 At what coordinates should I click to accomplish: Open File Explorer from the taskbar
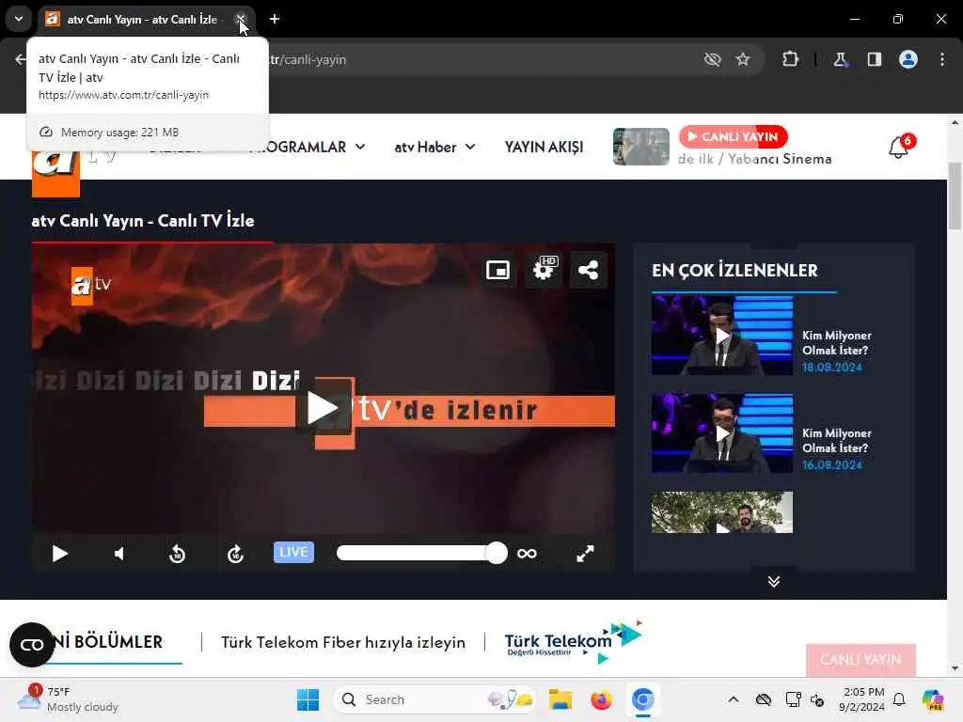560,699
